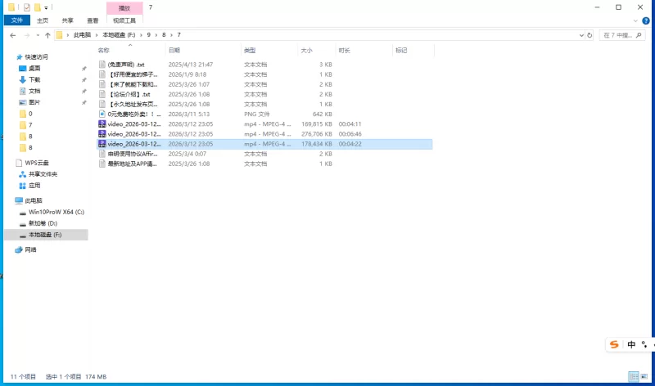Switch to the 查看 ribbon tab
Screen dimensions: 655x386
[93, 20]
